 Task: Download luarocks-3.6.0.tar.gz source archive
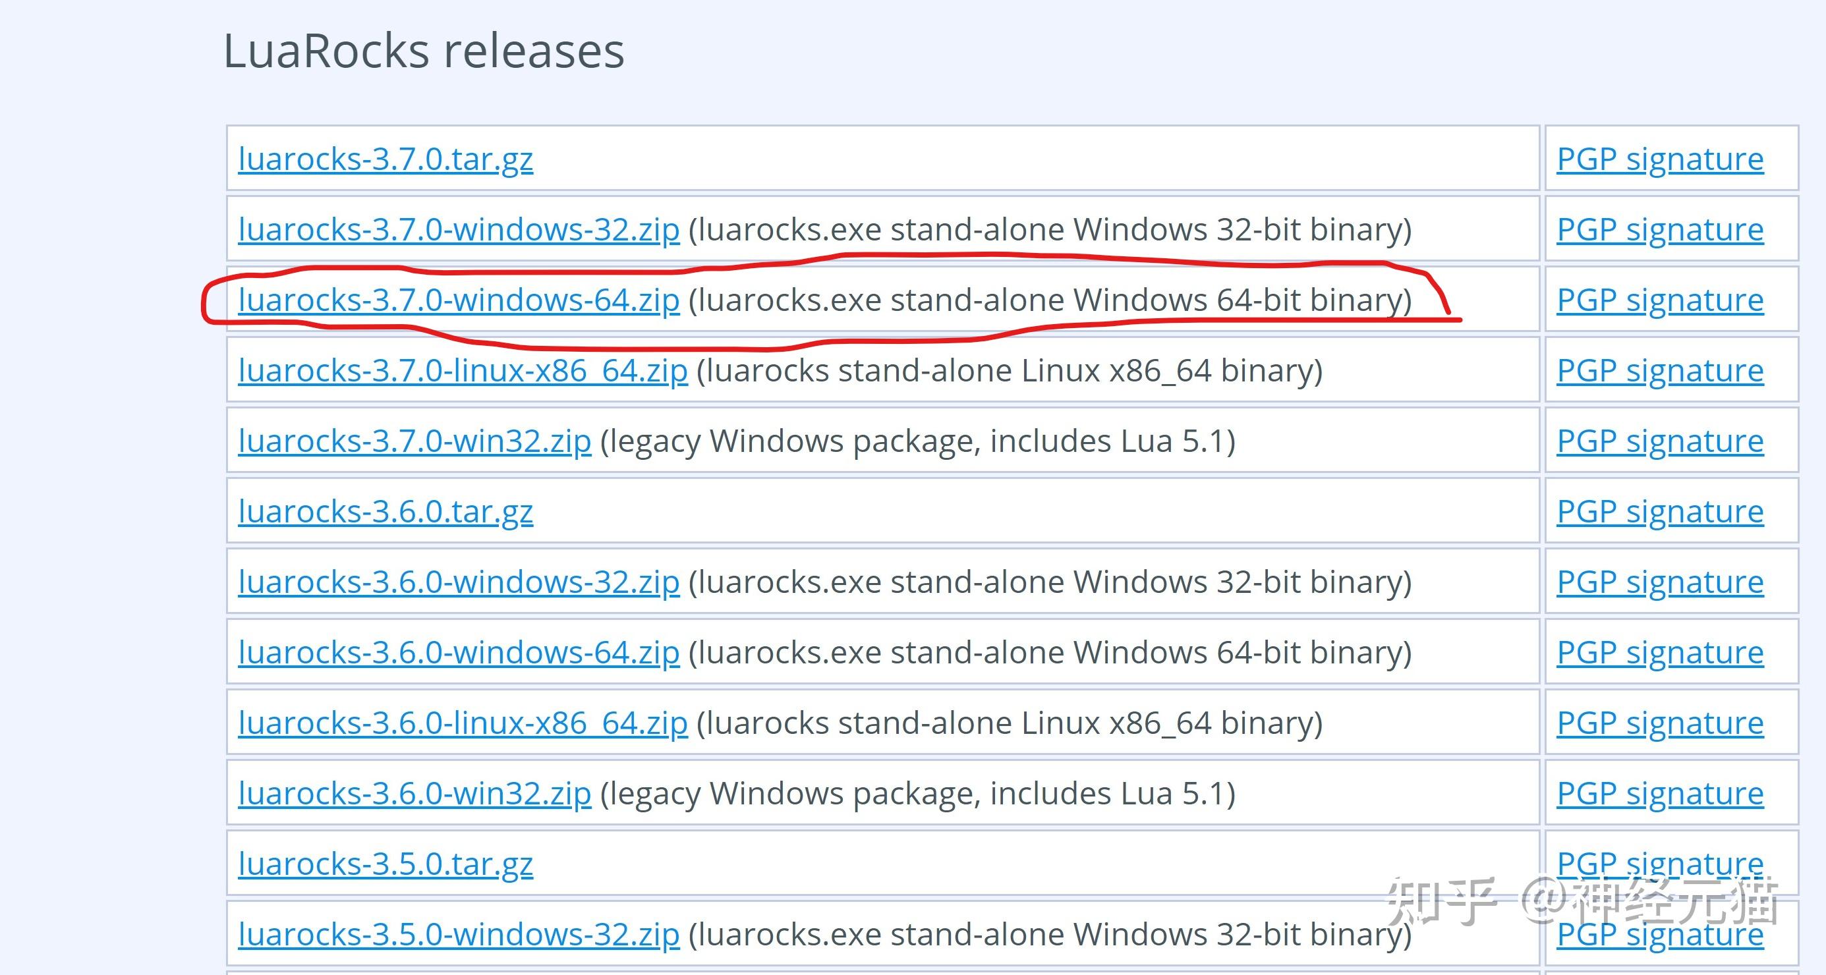[x=385, y=511]
